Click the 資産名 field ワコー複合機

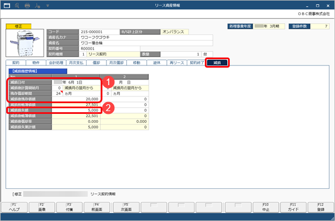(146, 43)
